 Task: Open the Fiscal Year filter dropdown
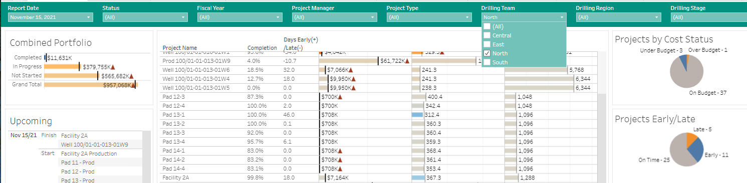(x=240, y=17)
